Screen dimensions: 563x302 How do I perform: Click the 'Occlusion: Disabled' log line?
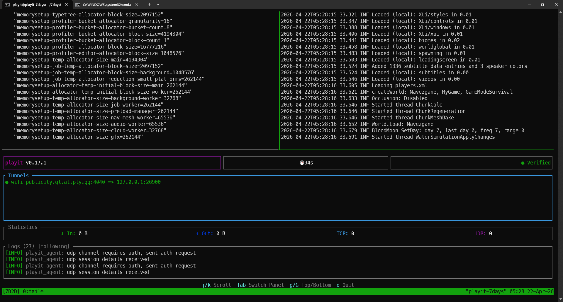[x=354, y=98]
